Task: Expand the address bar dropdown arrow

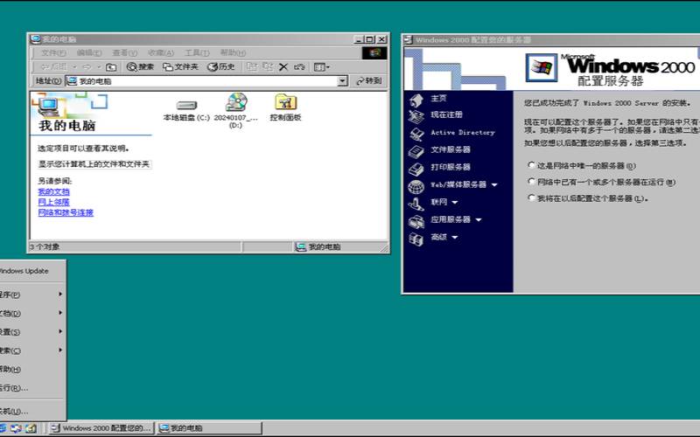Action: tap(342, 80)
